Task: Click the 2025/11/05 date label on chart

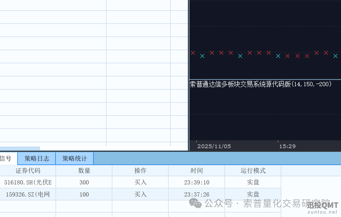Action: (214, 146)
